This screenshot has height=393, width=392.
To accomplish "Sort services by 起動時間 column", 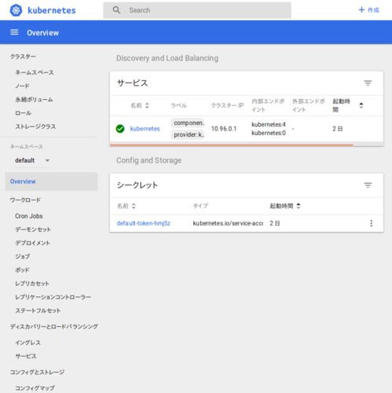I will tap(361, 105).
